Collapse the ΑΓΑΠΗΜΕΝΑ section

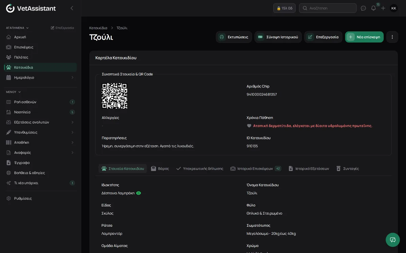point(18,28)
